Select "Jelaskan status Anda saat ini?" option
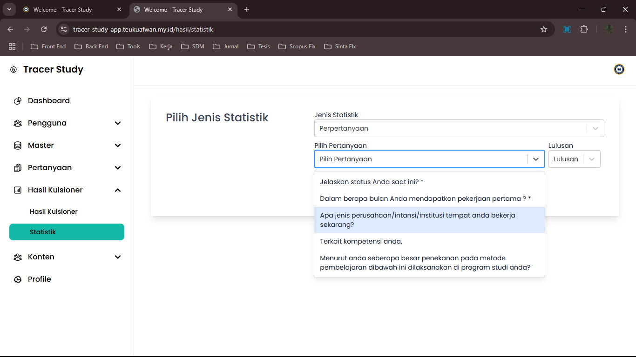Screen dimensions: 636x357 [372, 182]
